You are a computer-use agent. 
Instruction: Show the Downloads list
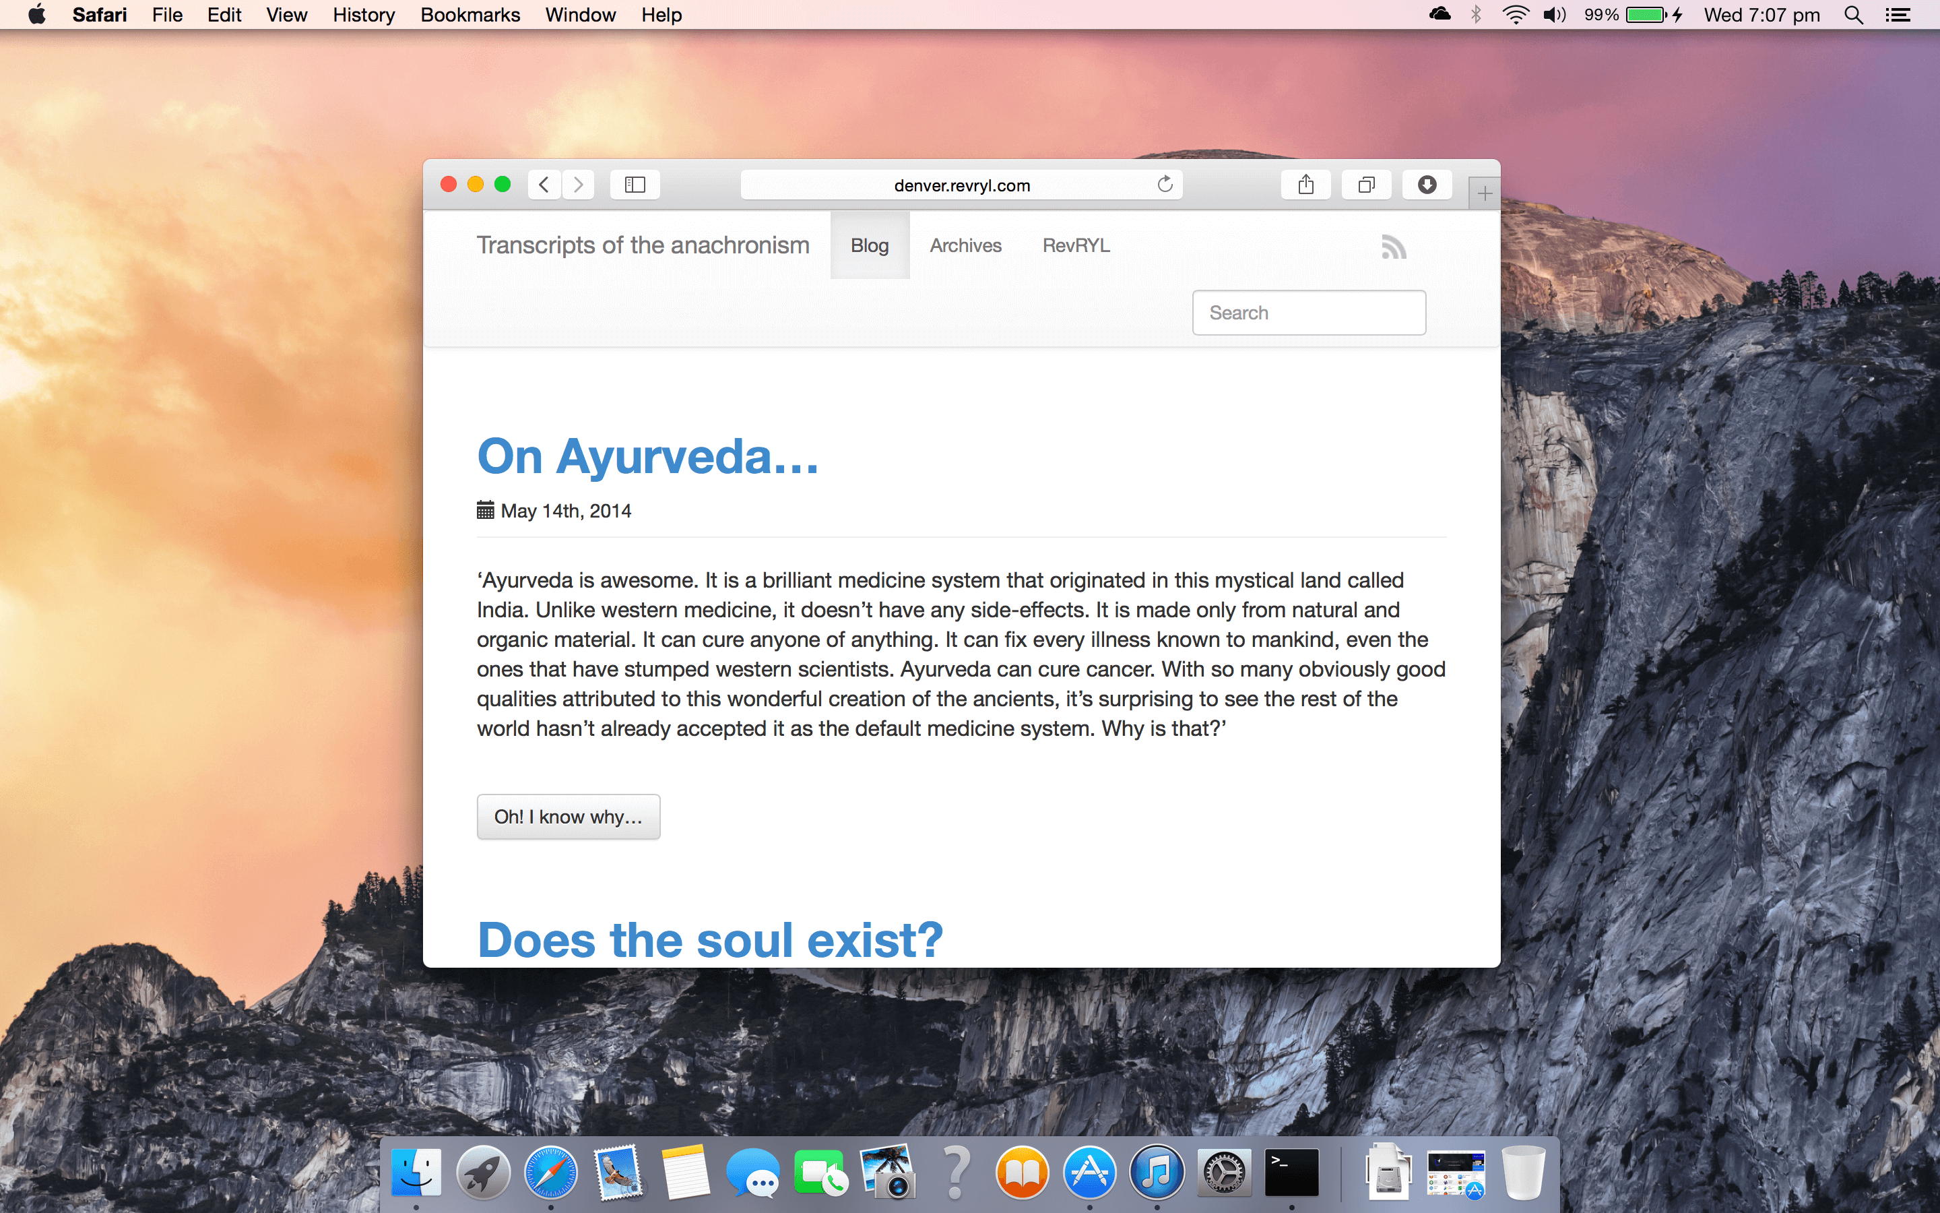click(1427, 185)
